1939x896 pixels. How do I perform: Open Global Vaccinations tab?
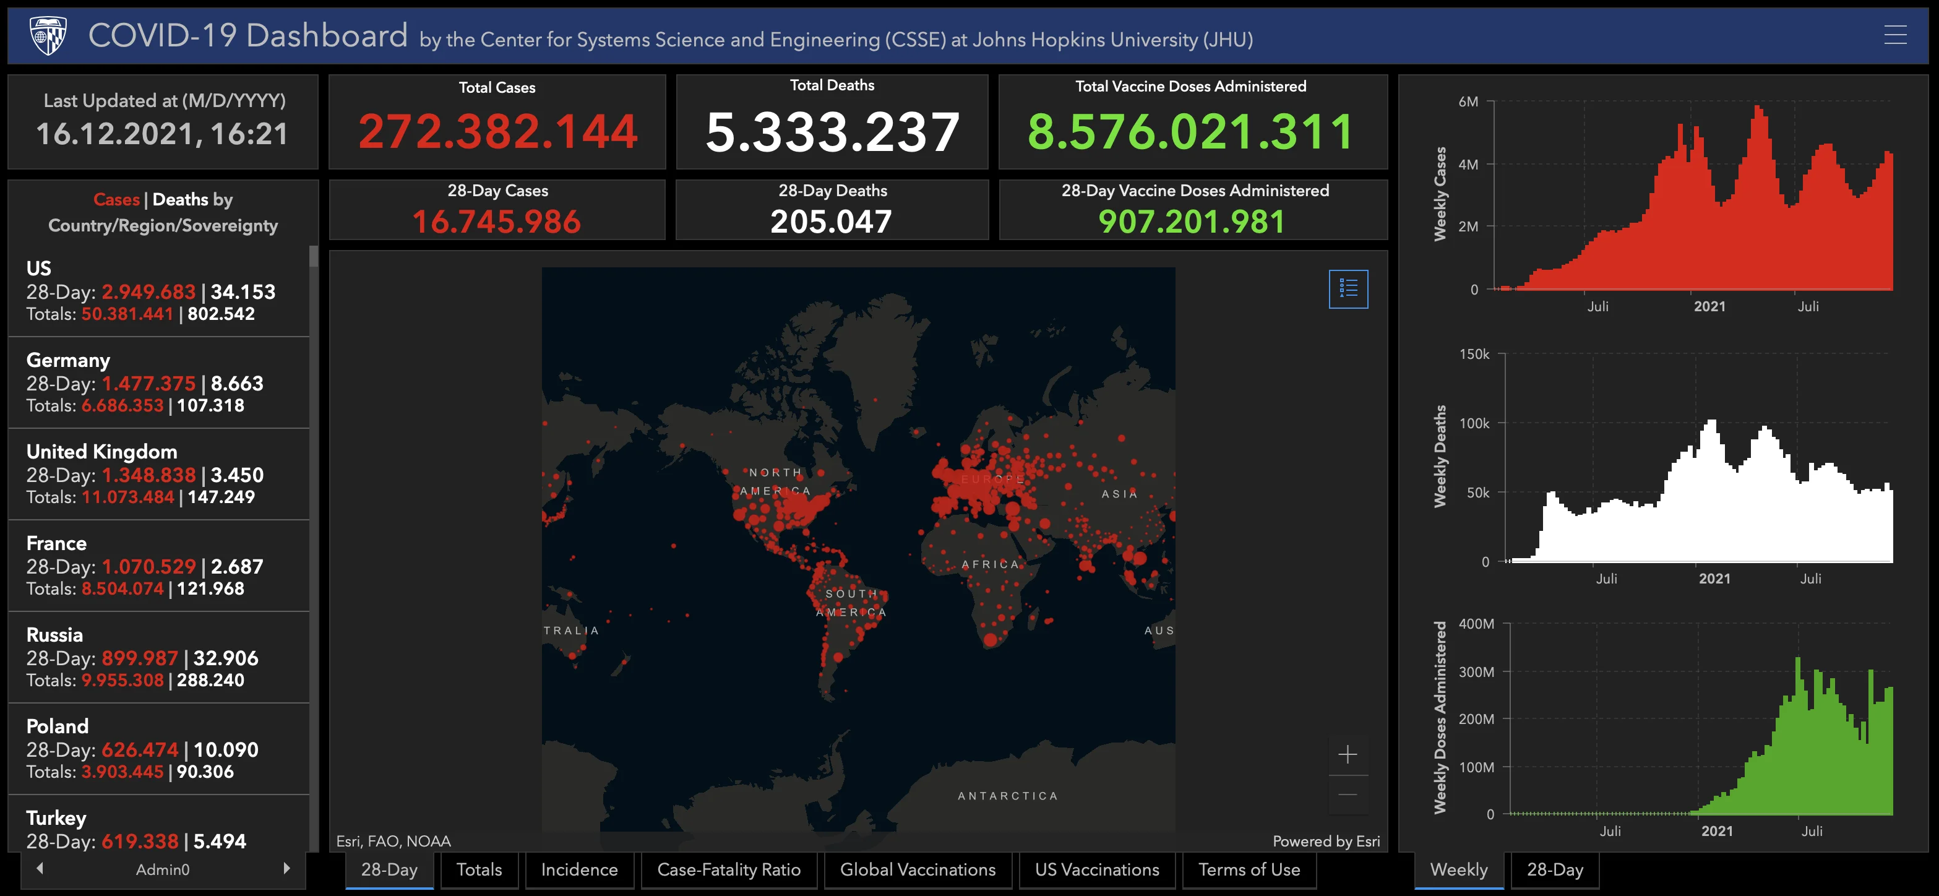pyautogui.click(x=917, y=869)
